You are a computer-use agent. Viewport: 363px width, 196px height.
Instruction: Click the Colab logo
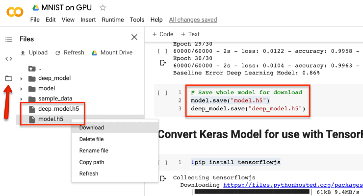coord(15,12)
